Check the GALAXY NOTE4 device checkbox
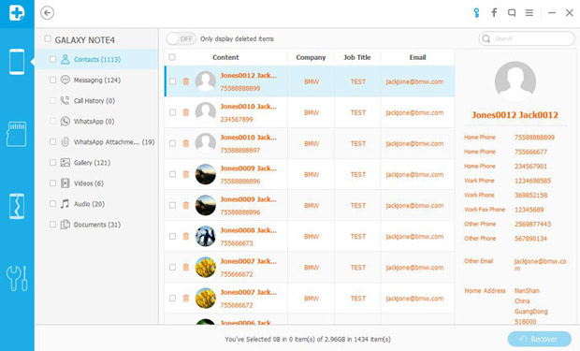580x351 pixels. (x=48, y=38)
